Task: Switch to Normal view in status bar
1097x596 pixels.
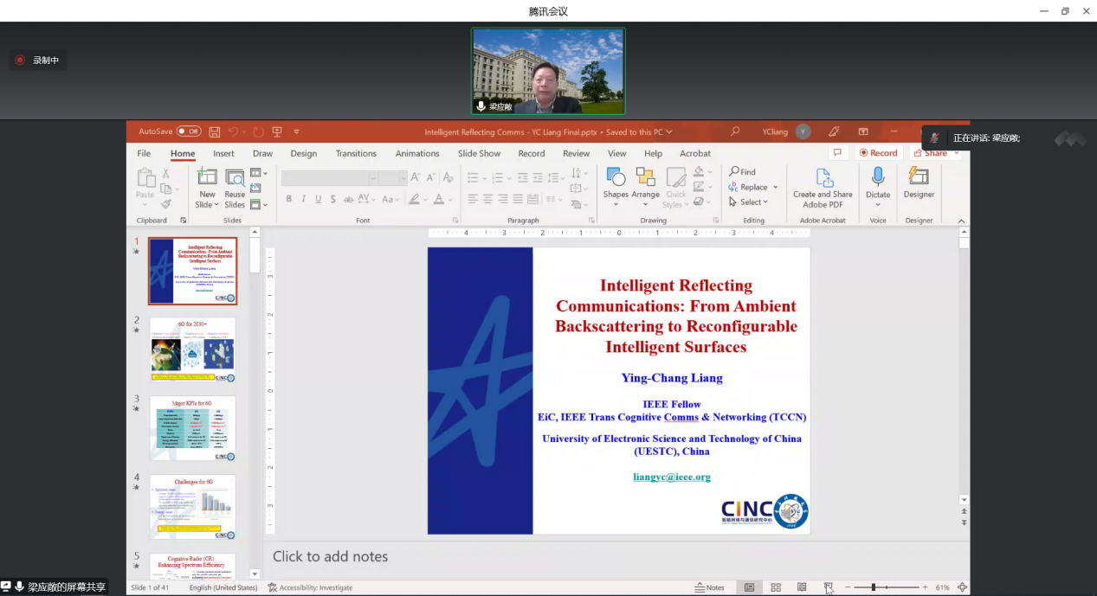Action: pyautogui.click(x=750, y=587)
